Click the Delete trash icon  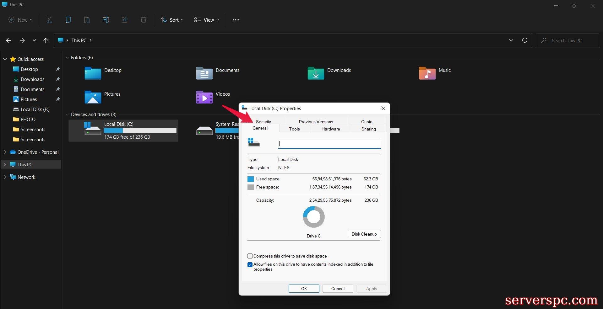[x=143, y=20]
